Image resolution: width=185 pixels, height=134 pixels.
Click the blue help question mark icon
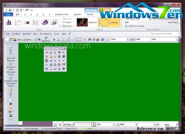(103, 39)
